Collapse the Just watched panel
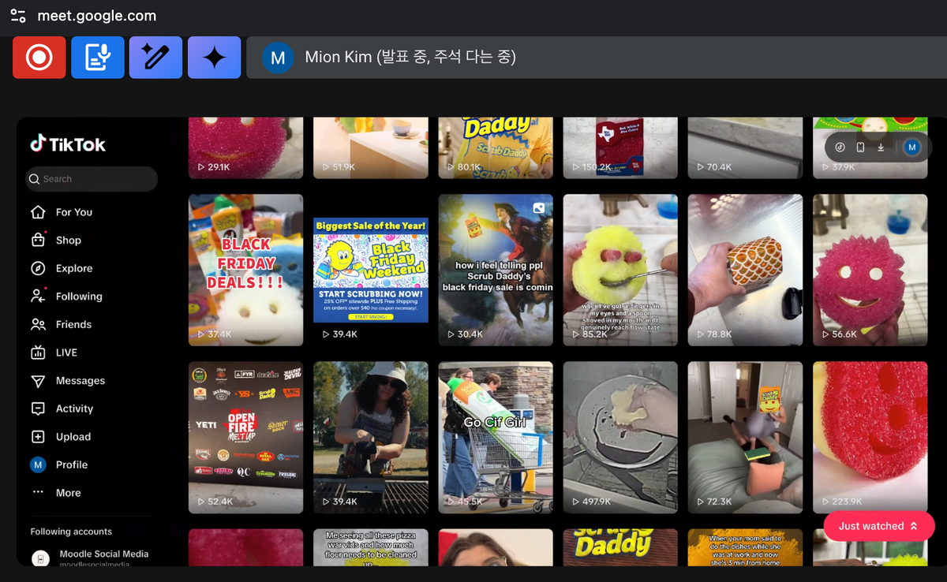The height and width of the screenshot is (582, 947). 878,526
